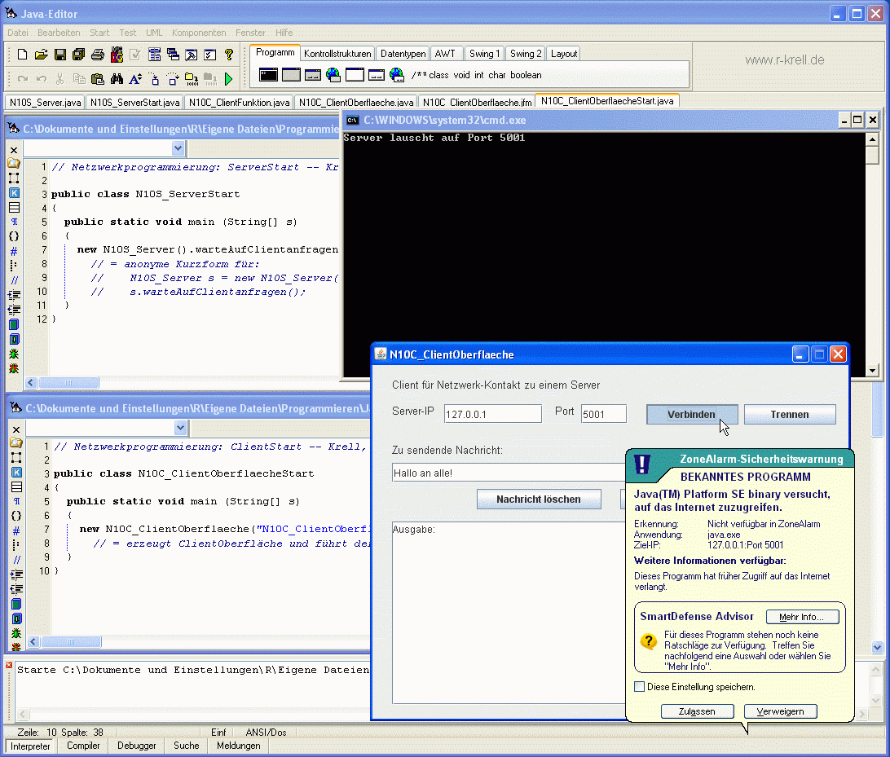Switch to the Kontrollstrukturen tab
Screen dimensions: 890x757
coord(337,54)
